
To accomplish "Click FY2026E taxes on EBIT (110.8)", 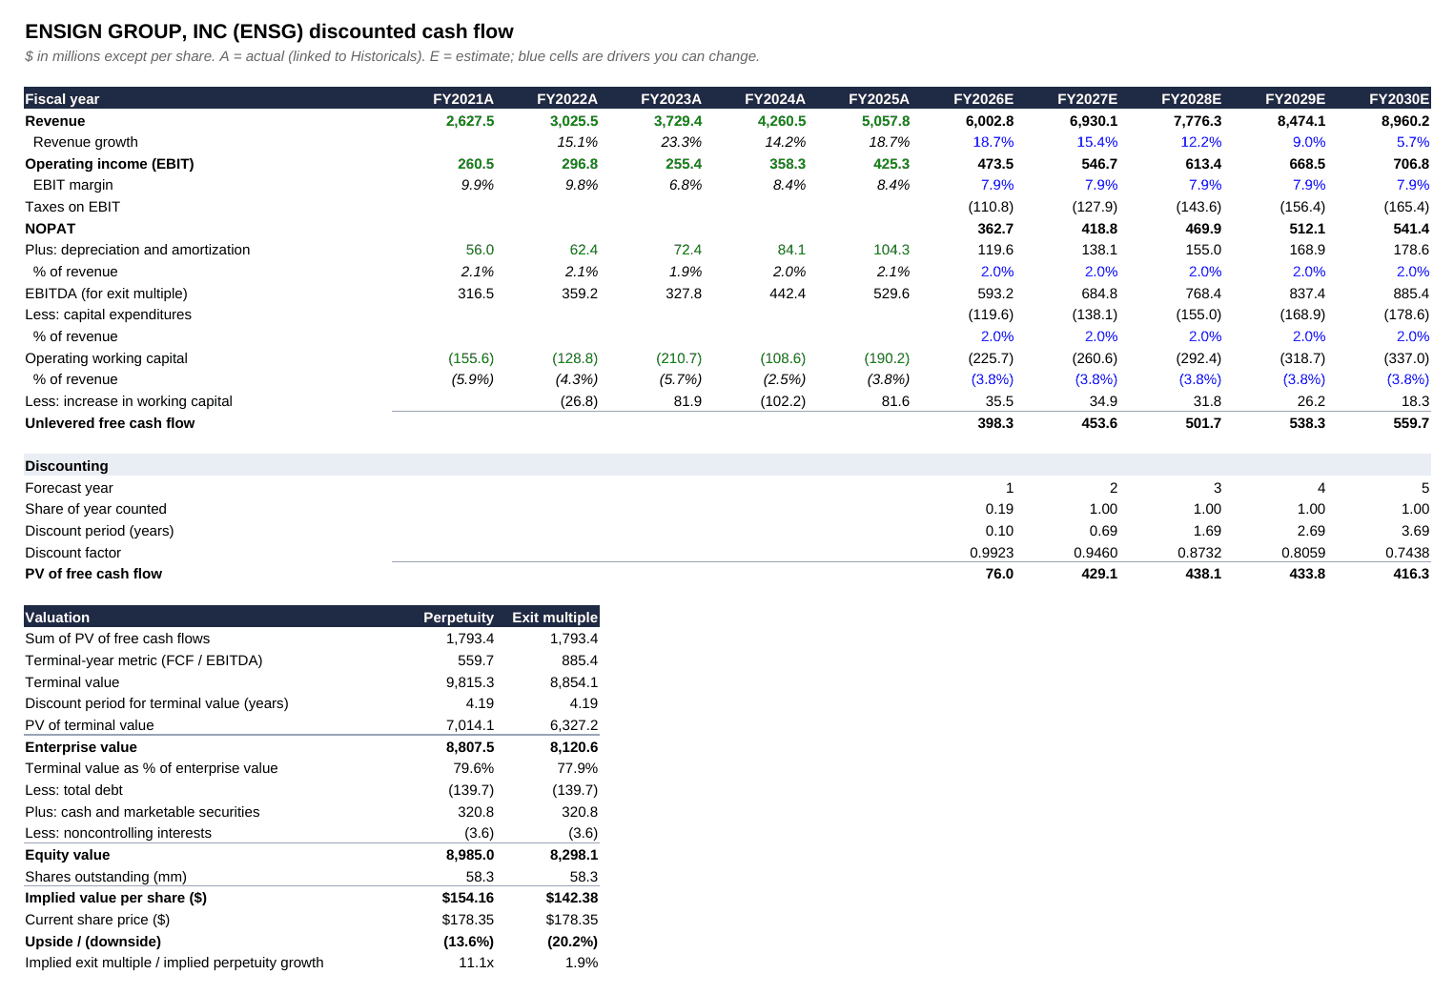I will [991, 207].
